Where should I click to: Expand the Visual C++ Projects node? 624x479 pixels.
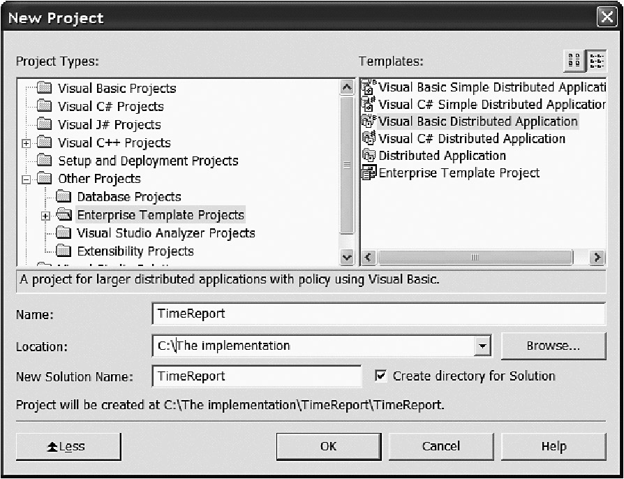coord(27,143)
